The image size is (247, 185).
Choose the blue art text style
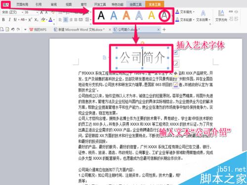pyautogui.click(x=114, y=16)
